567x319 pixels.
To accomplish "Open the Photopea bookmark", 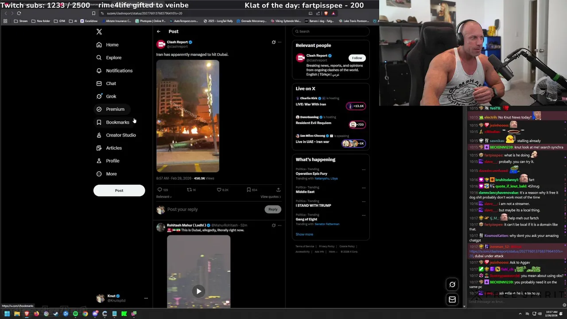I will [x=150, y=21].
